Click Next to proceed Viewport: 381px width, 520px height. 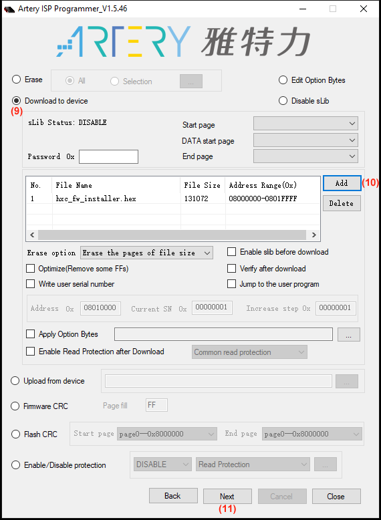pyautogui.click(x=227, y=497)
